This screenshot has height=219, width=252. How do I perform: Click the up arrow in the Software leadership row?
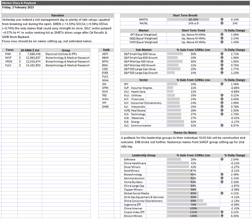[x=222, y=159]
